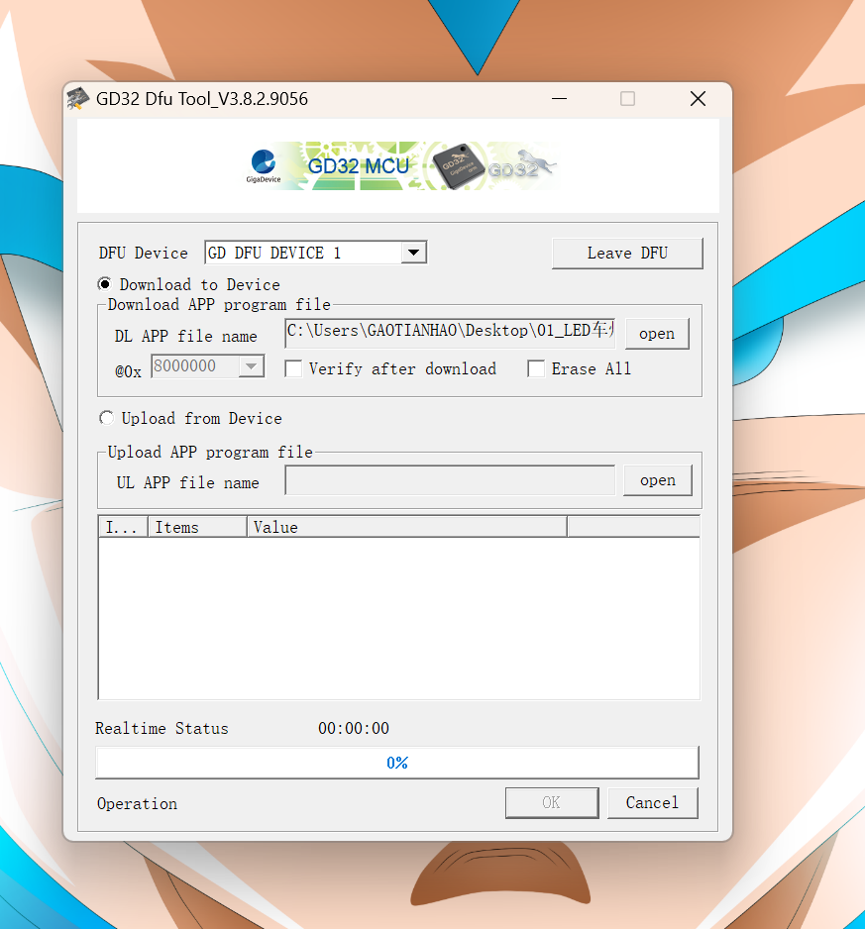Click the OK button

tap(552, 803)
